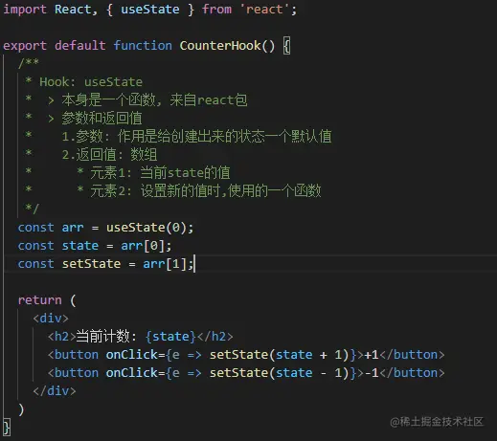Viewport: 497px width, 441px height.
Task: Click {state} inside the h2 element
Action: pyautogui.click(x=170, y=337)
